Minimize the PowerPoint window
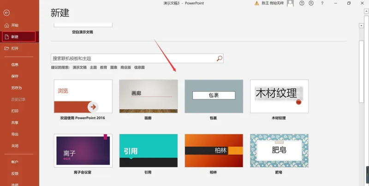 point(336,3)
